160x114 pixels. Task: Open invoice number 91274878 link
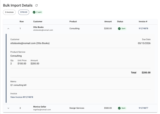click(x=143, y=28)
